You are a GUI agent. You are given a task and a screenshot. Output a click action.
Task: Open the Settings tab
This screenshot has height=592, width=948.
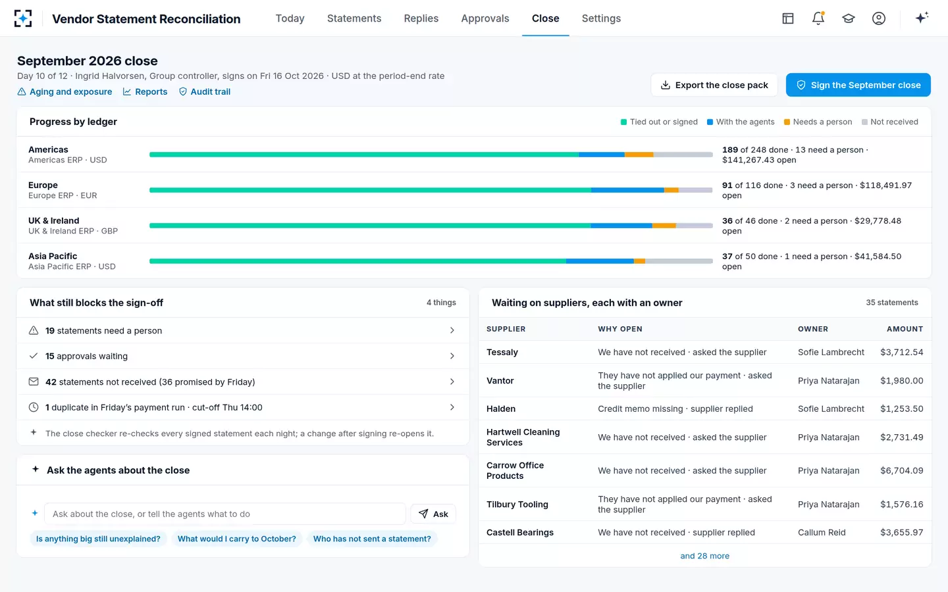point(601,18)
